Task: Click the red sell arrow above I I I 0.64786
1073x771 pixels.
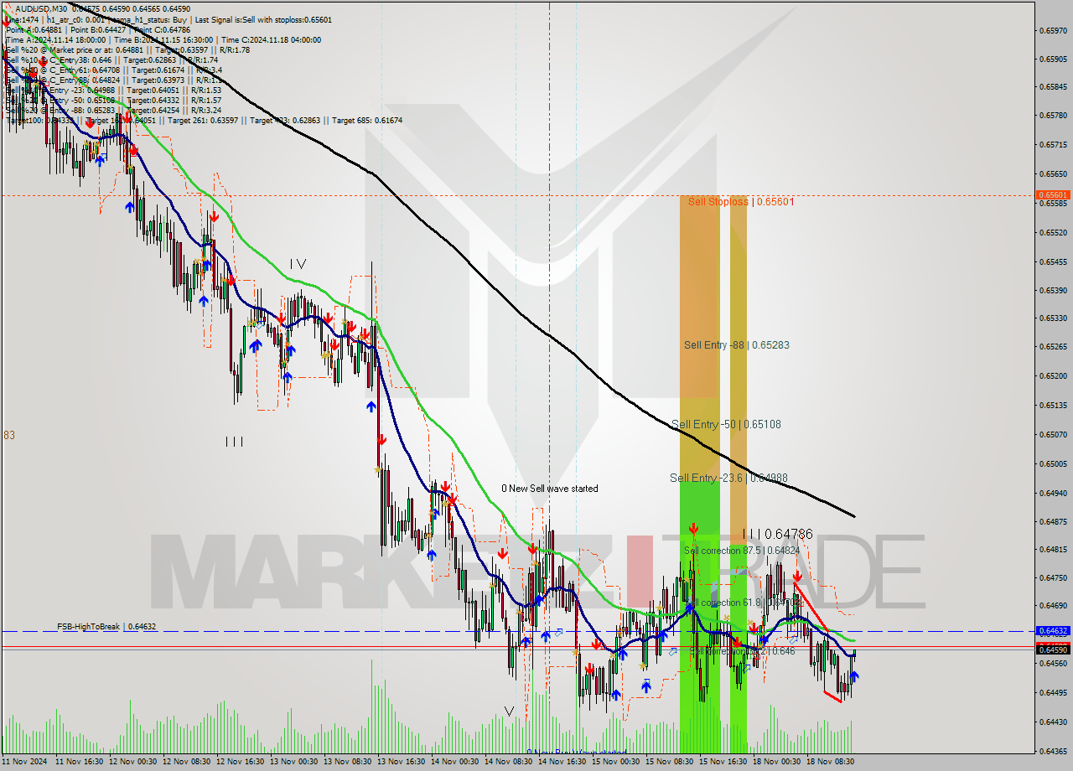Action: pos(693,529)
